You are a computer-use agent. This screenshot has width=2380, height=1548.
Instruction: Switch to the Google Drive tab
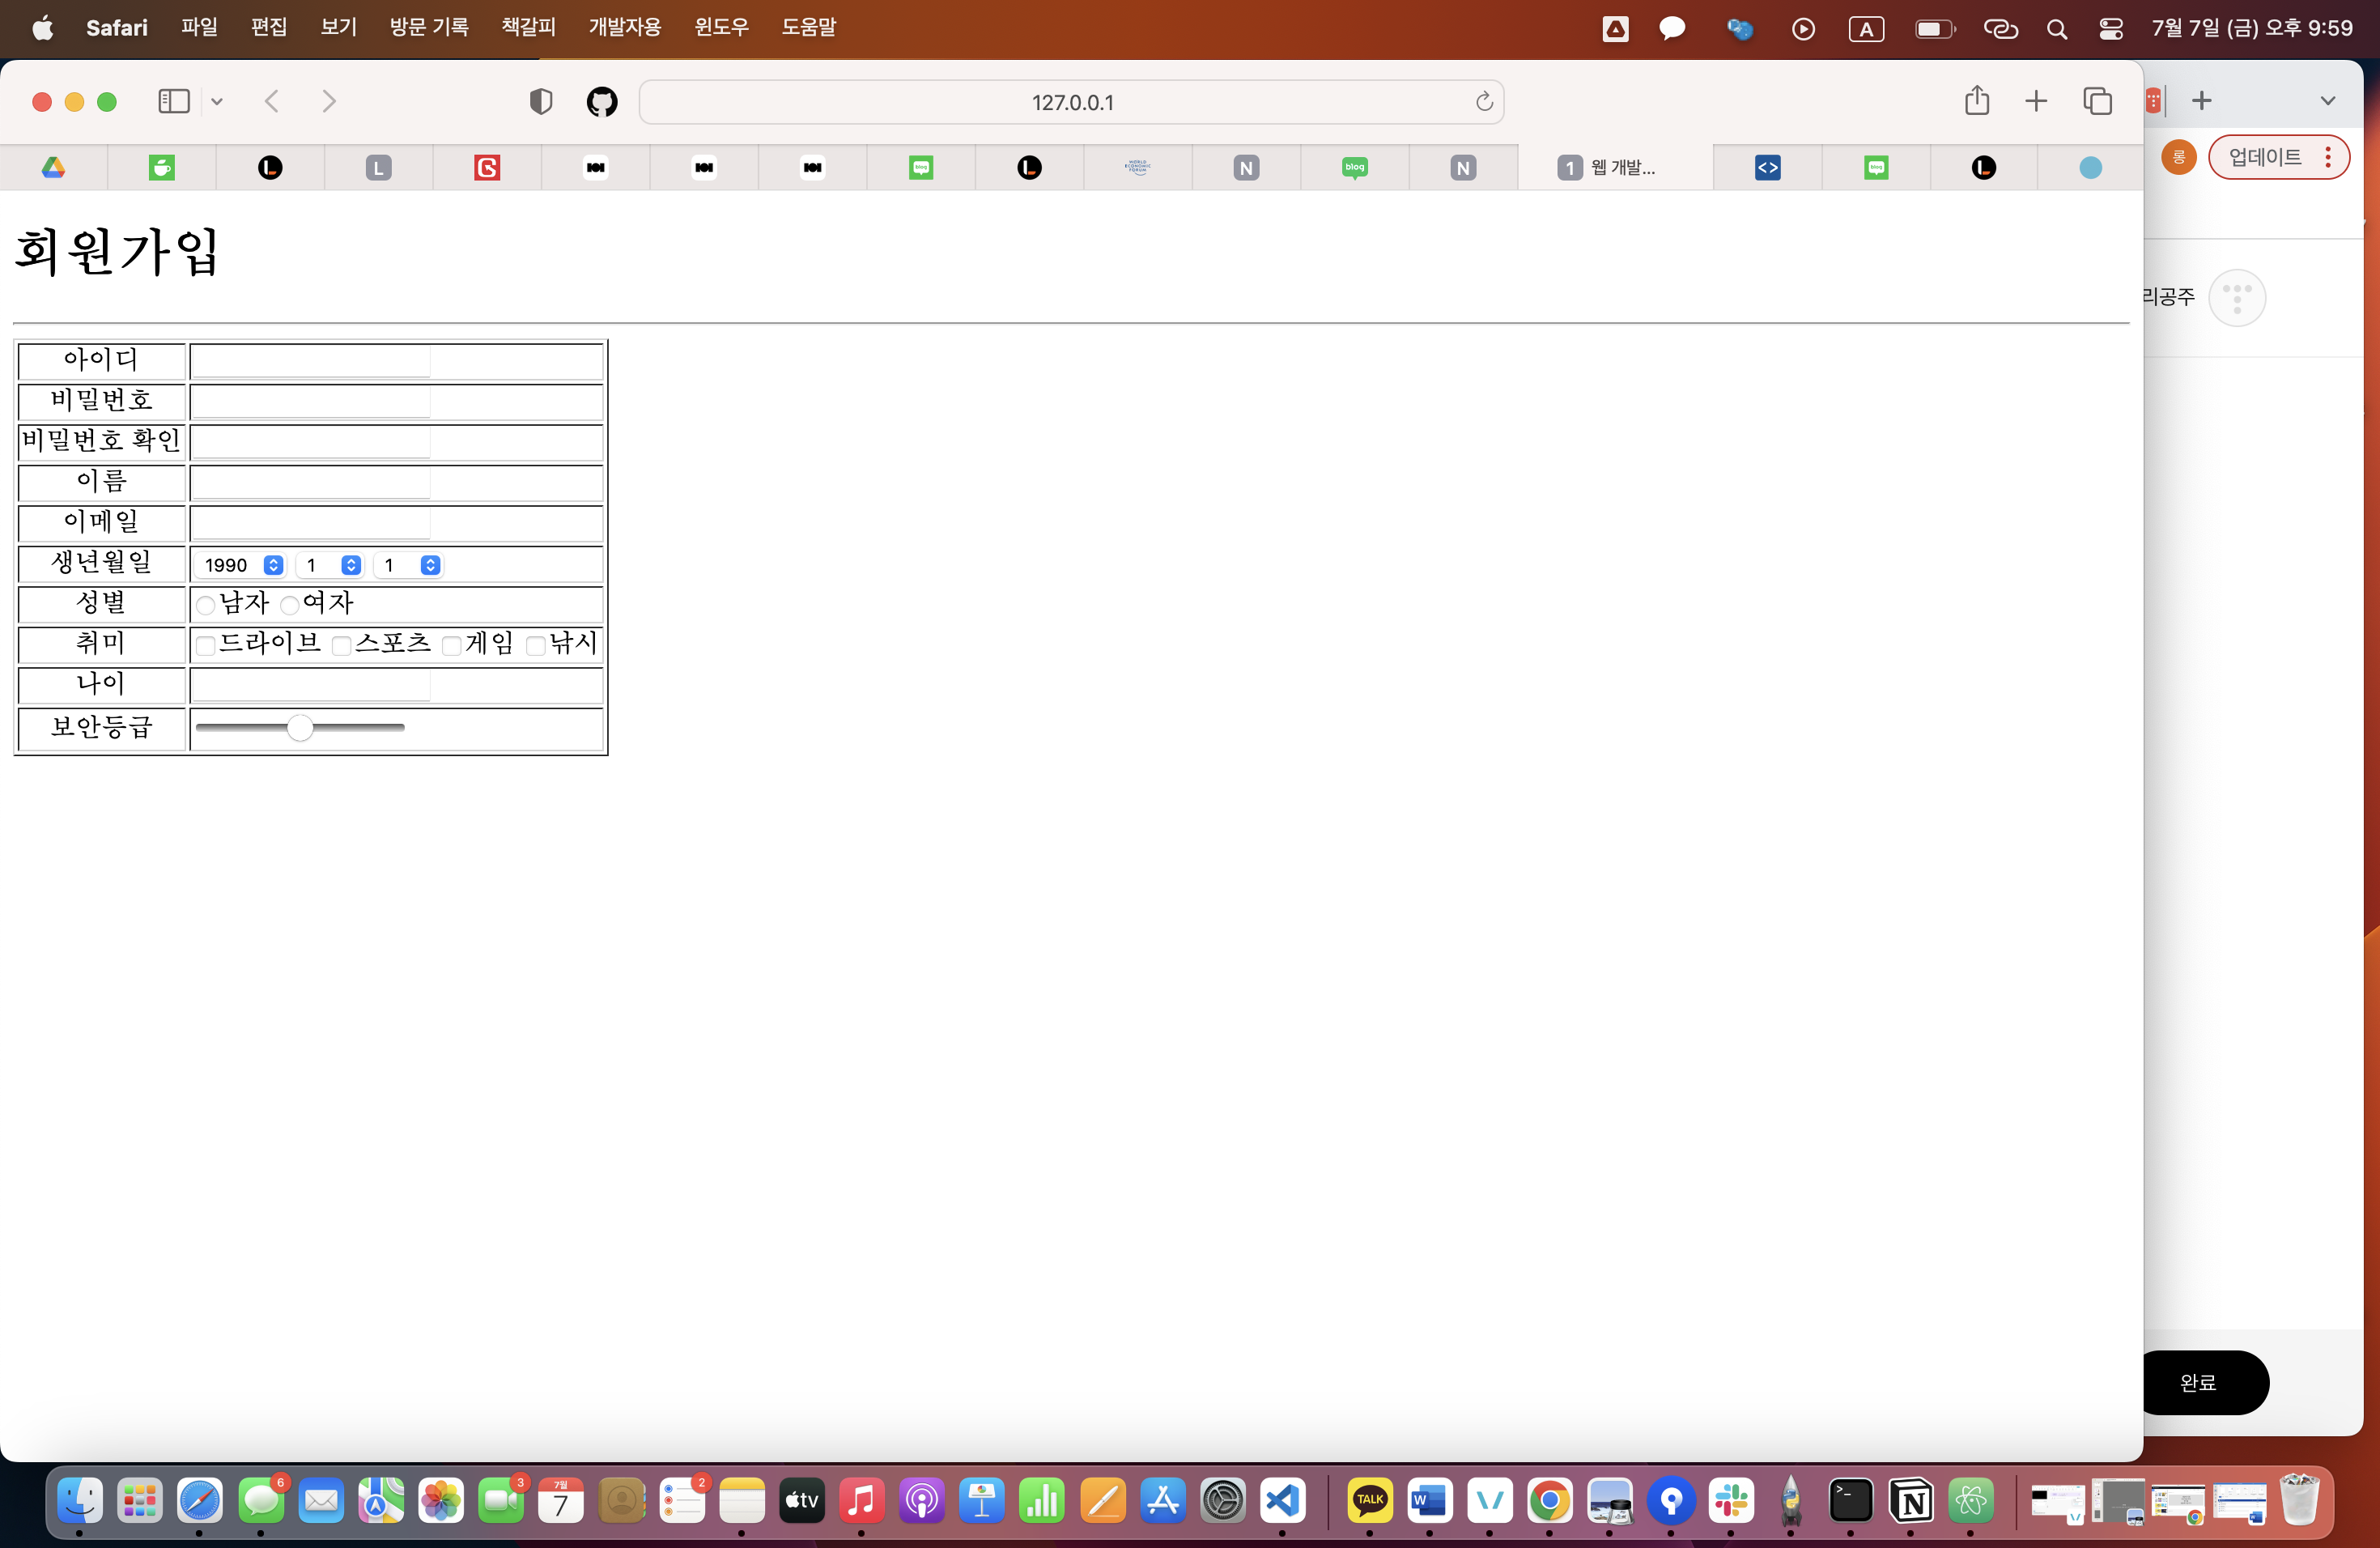(54, 168)
